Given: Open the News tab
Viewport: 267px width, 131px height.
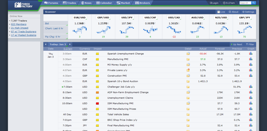Looking at the screenshot, I should 86,3.
